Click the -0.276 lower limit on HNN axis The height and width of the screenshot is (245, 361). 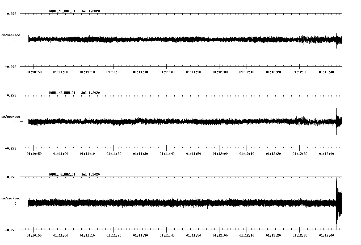[11, 148]
